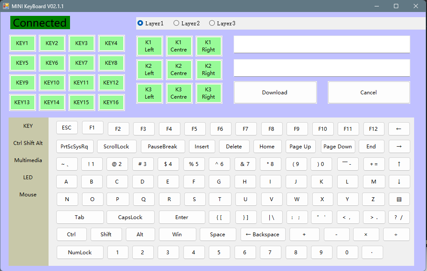Screen dimensions: 427x271
Task: Enable Layer1
Action: pos(140,23)
